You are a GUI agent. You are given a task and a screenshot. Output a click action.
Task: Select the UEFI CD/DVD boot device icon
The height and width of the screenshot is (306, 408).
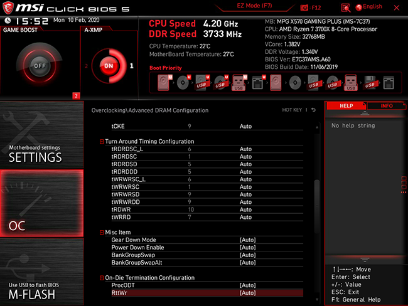pos(184,82)
